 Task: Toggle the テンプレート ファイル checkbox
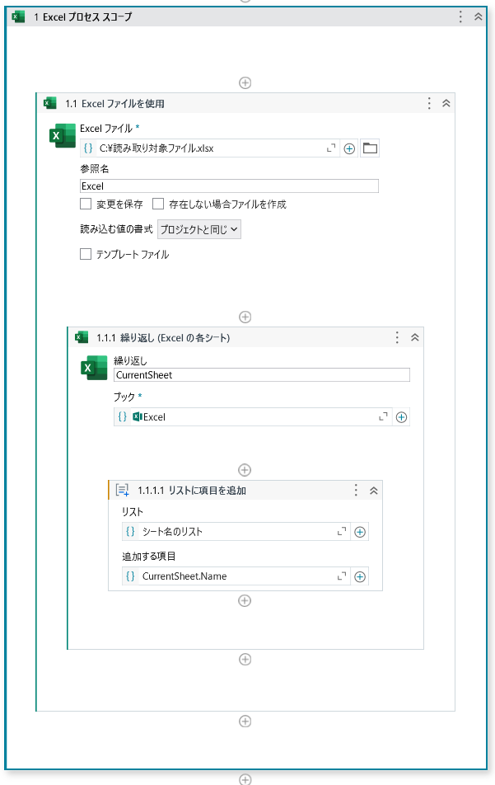pos(86,254)
